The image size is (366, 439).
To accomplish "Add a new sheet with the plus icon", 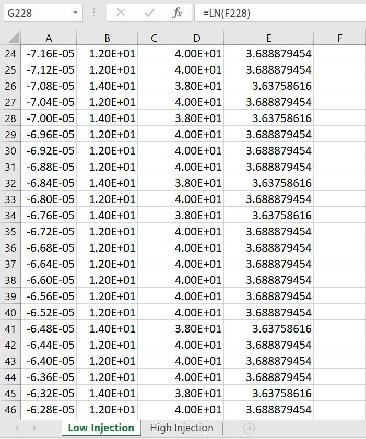I will [249, 429].
